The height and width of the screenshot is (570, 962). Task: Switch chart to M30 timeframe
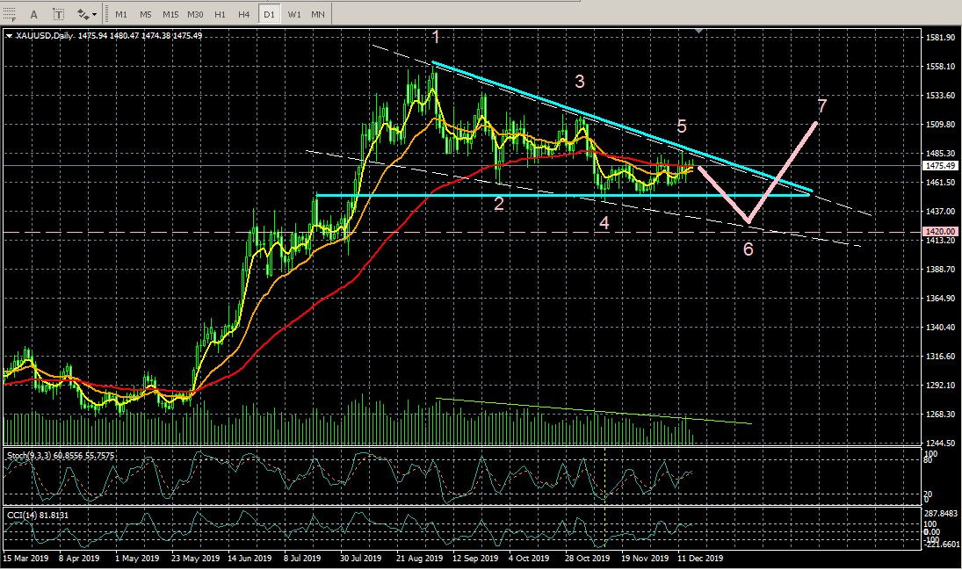coord(195,14)
